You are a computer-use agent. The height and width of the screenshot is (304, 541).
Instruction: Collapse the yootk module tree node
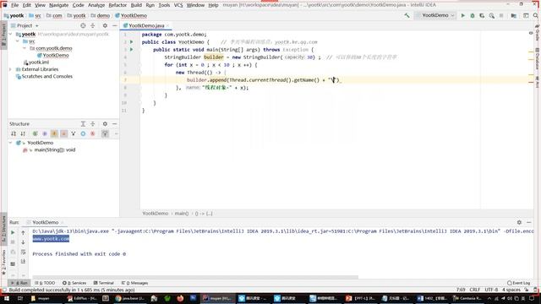(x=10, y=34)
